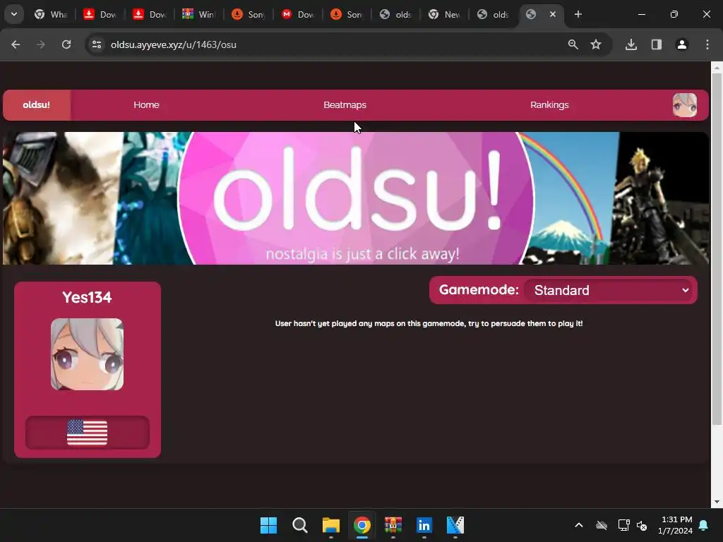Click the muted volume tray icon

coord(642,525)
